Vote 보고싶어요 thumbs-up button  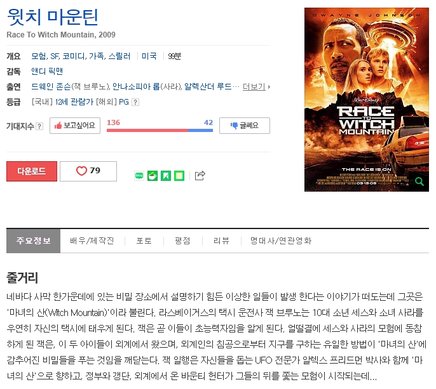coord(75,126)
